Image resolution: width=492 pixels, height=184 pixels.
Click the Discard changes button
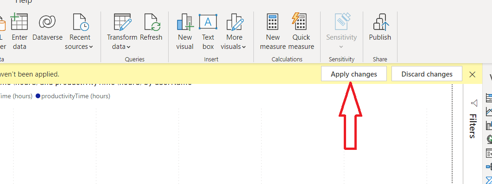427,74
